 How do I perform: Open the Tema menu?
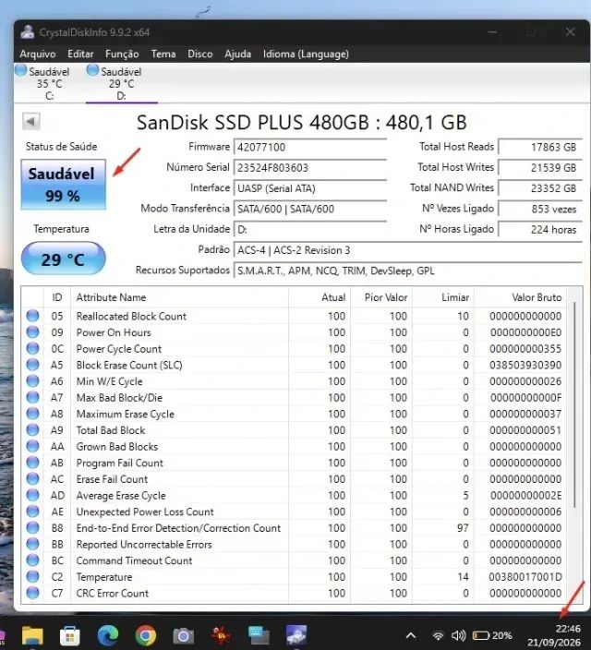[x=163, y=54]
